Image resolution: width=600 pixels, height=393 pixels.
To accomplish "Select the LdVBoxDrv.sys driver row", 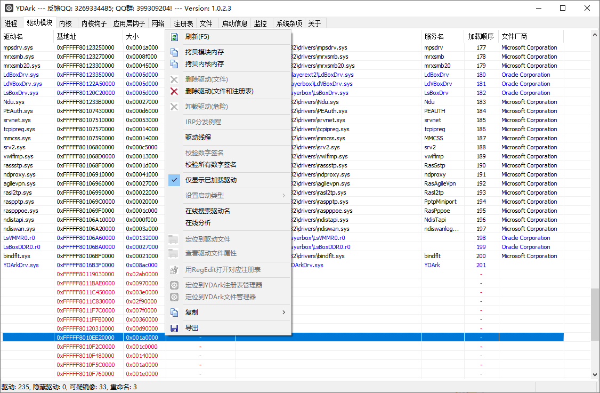I will click(21, 84).
